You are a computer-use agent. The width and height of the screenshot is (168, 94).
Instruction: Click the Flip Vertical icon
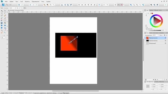(65, 5)
